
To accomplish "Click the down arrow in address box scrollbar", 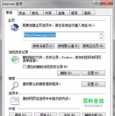I will pos(102,38).
